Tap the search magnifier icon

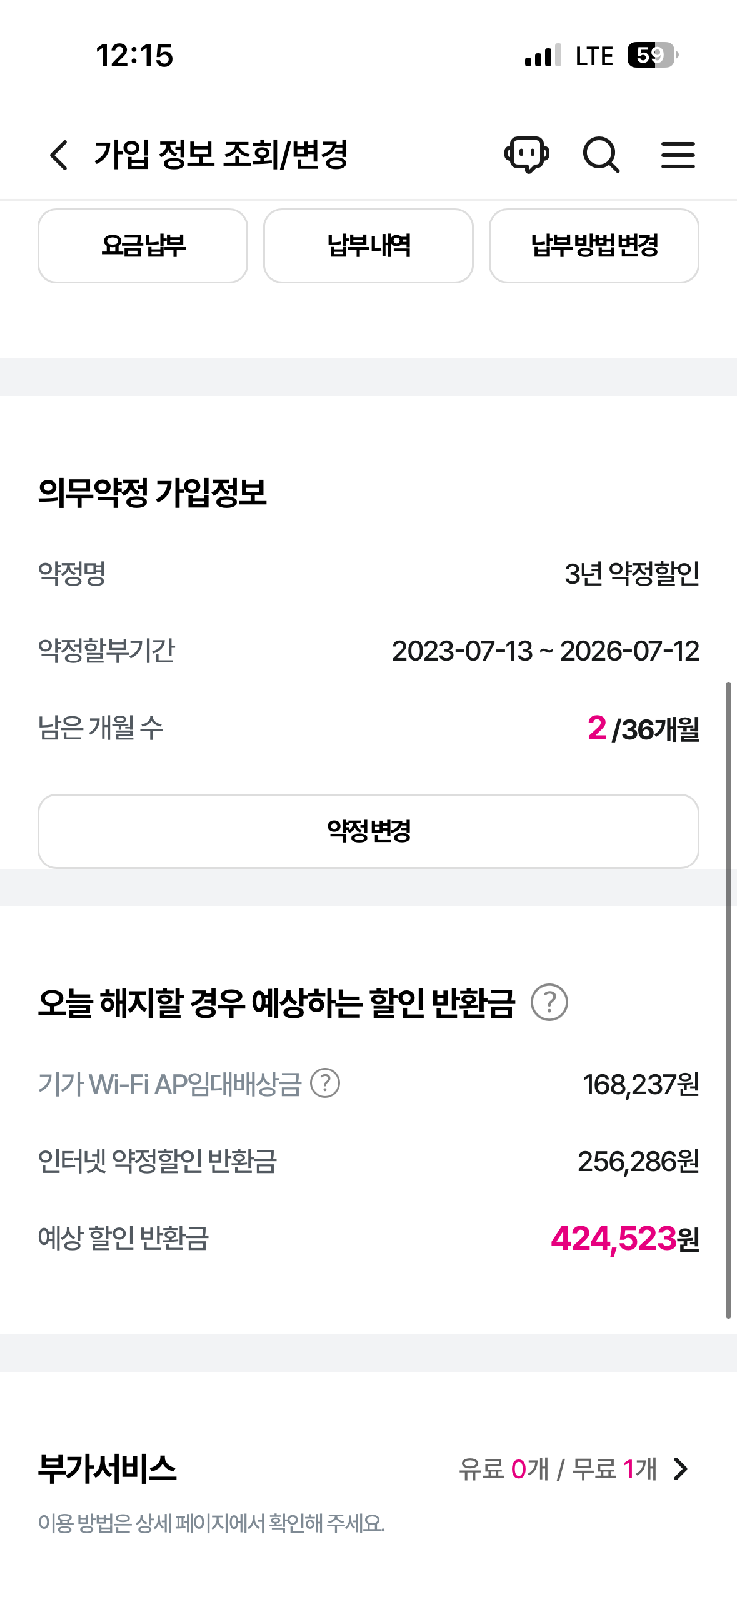[601, 155]
